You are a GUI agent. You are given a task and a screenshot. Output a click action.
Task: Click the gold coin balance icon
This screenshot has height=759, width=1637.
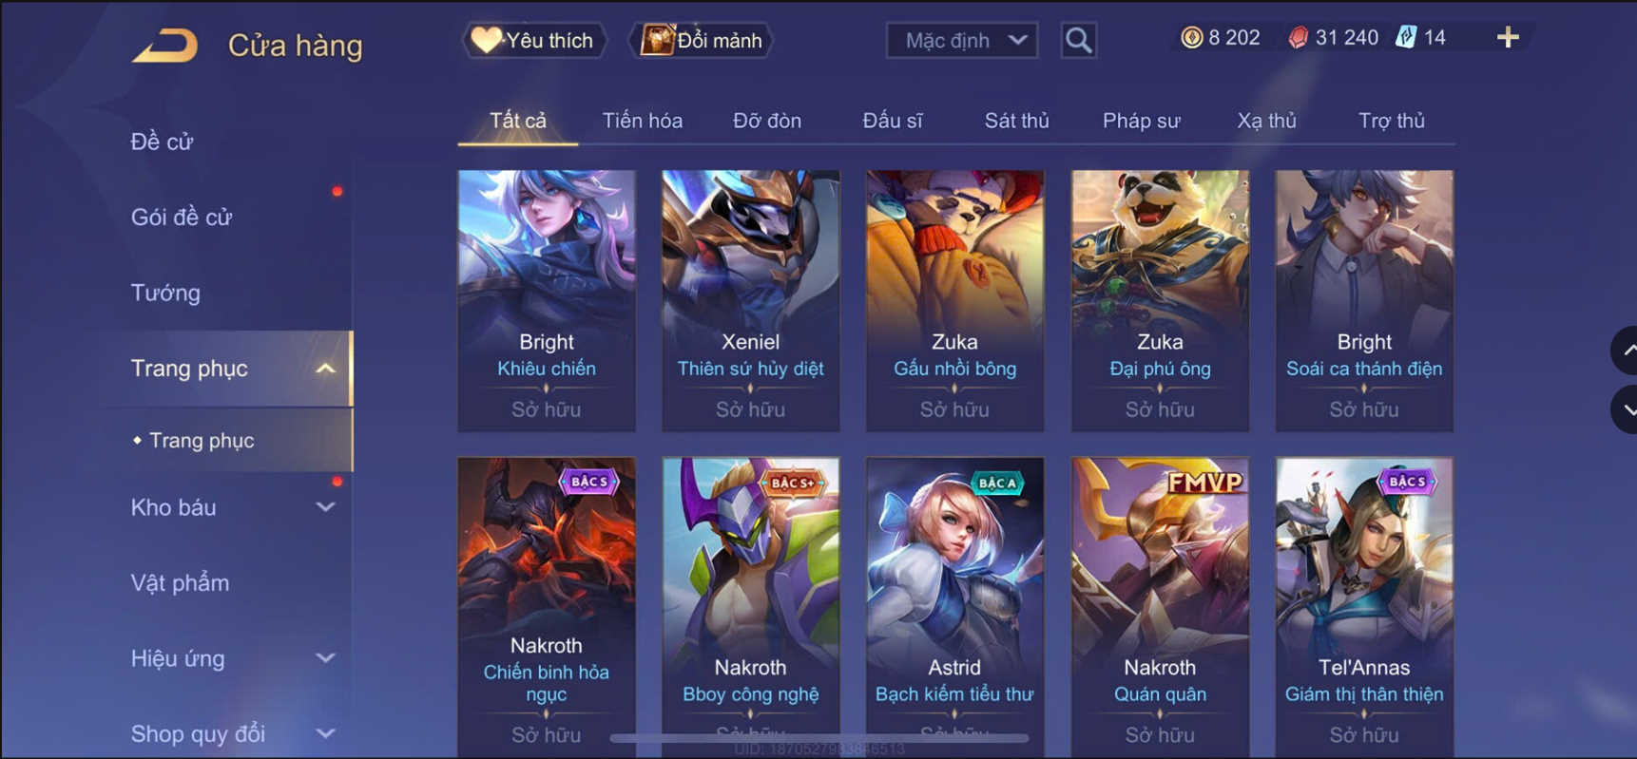1191,38
